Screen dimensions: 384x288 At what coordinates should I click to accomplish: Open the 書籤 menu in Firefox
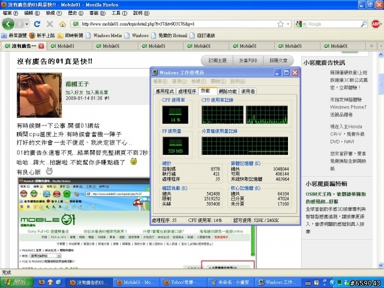(x=97, y=13)
